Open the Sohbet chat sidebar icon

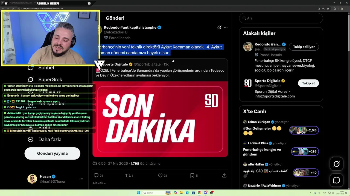pos(31,68)
